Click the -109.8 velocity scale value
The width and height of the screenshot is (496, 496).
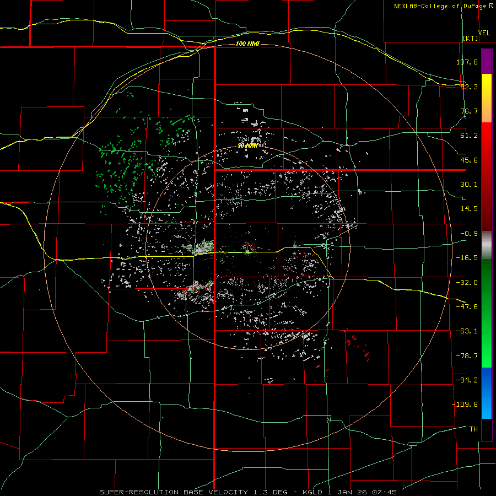click(x=465, y=405)
